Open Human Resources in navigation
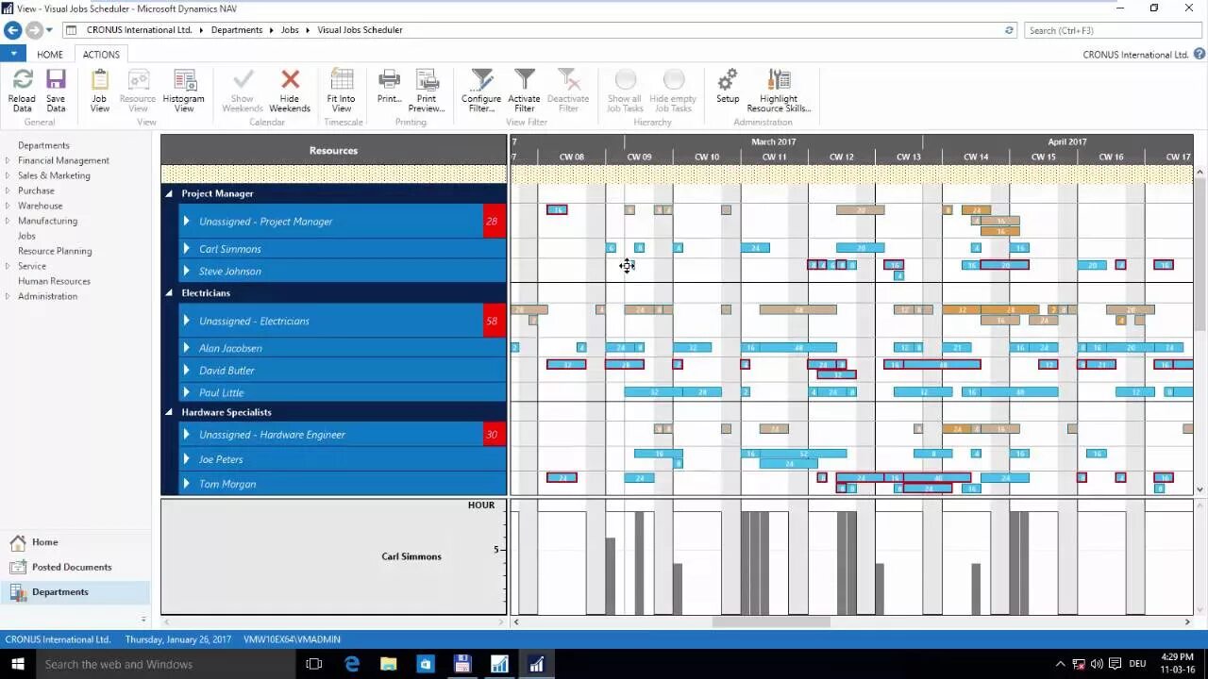The width and height of the screenshot is (1208, 679). pyautogui.click(x=54, y=281)
